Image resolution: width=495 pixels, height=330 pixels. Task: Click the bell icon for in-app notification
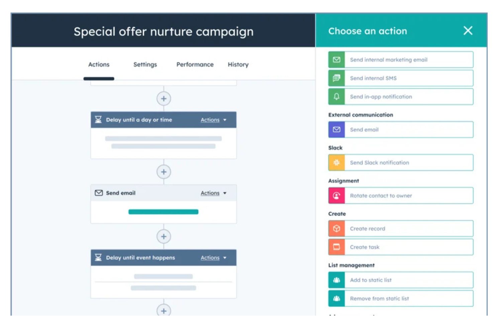pos(336,97)
